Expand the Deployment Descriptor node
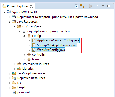 coord(9,17)
